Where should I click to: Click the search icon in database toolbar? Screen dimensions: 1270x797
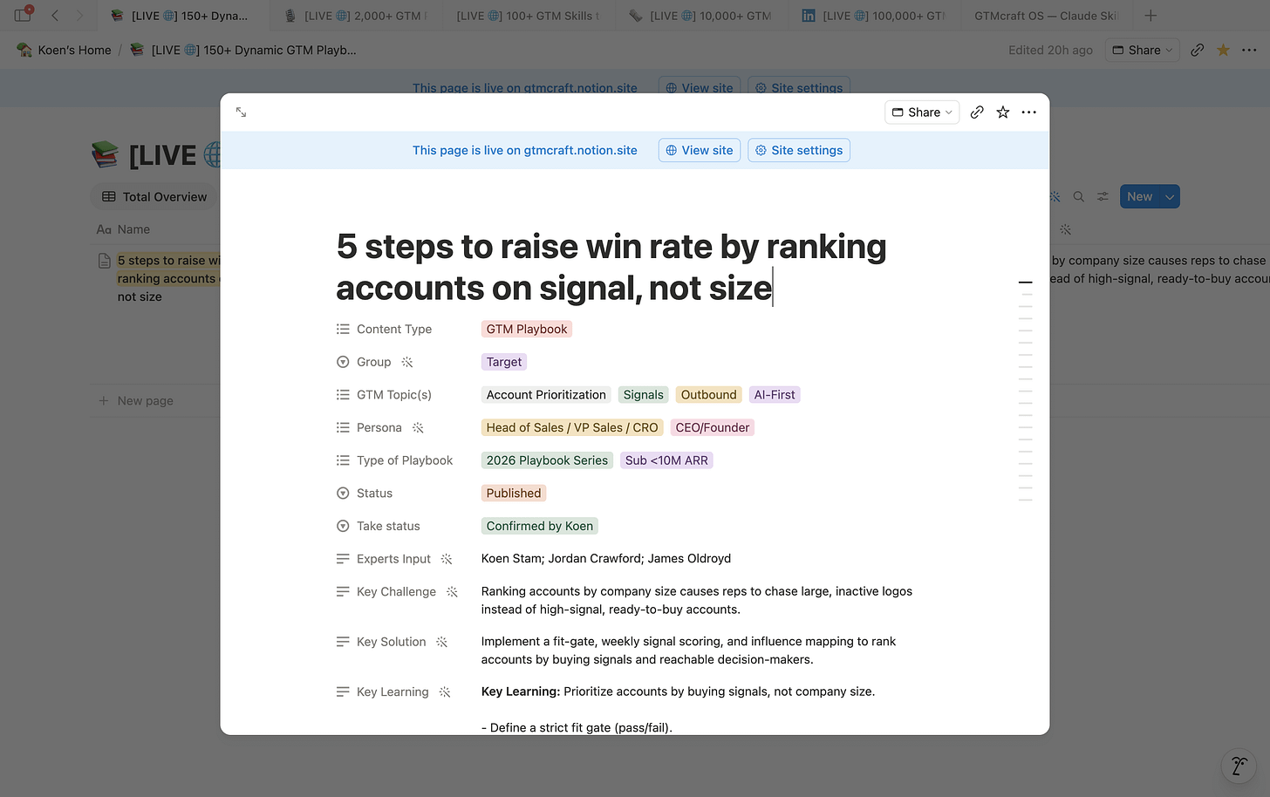pyautogui.click(x=1079, y=197)
